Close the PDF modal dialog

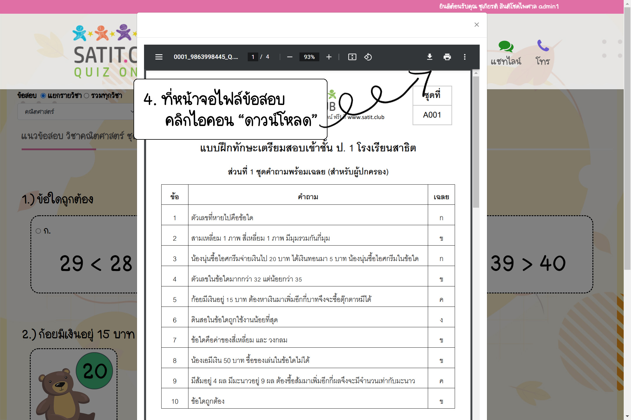(x=476, y=25)
